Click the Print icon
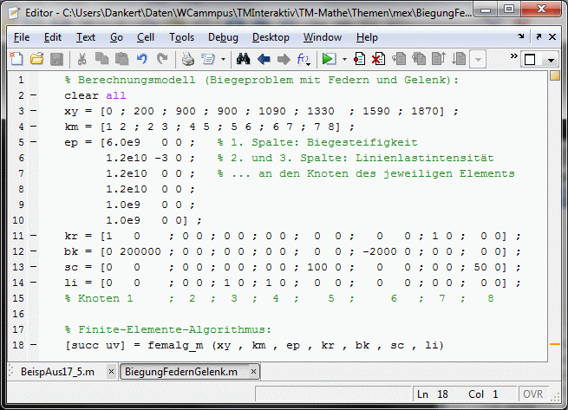The height and width of the screenshot is (410, 568). [x=188, y=59]
